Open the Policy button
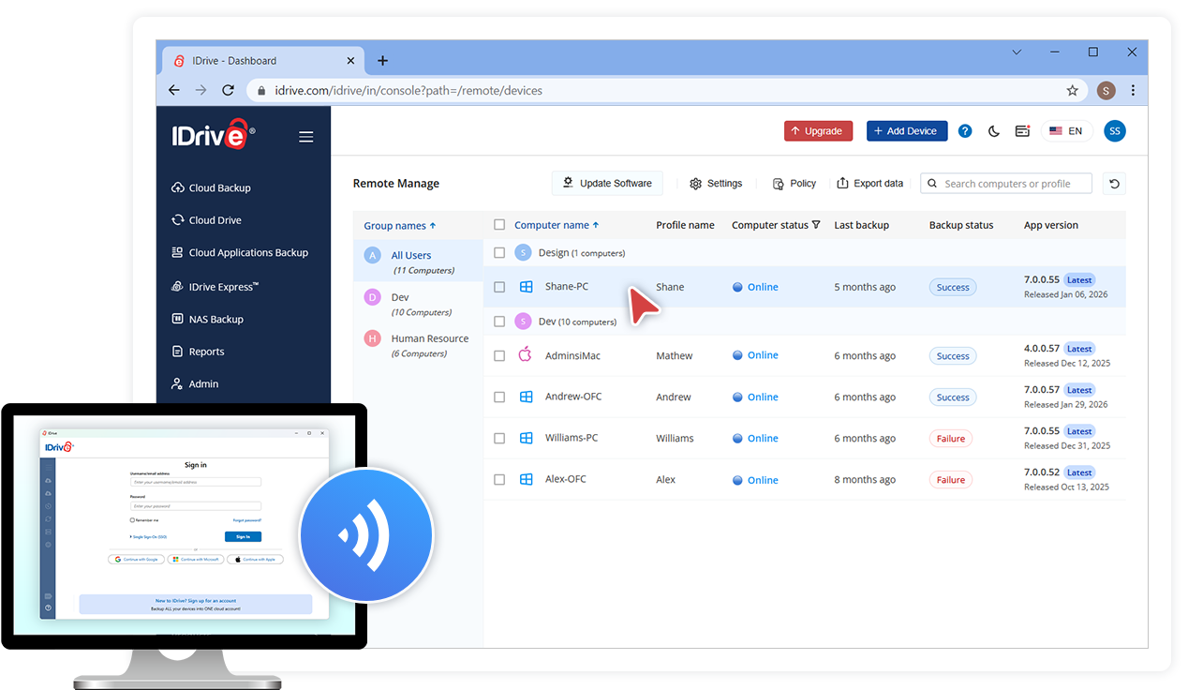Screen dimensions: 1188x690 coord(794,184)
